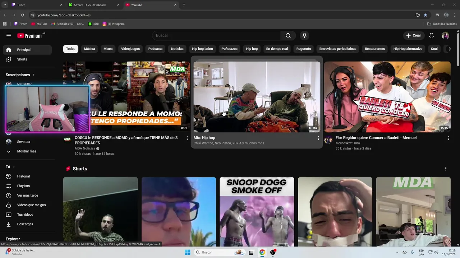Open MDA Noticias channel link
The image size is (460, 258).
(x=85, y=148)
